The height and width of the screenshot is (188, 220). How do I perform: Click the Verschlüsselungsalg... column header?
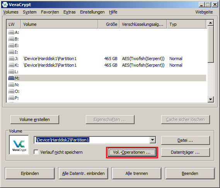coord(143,24)
